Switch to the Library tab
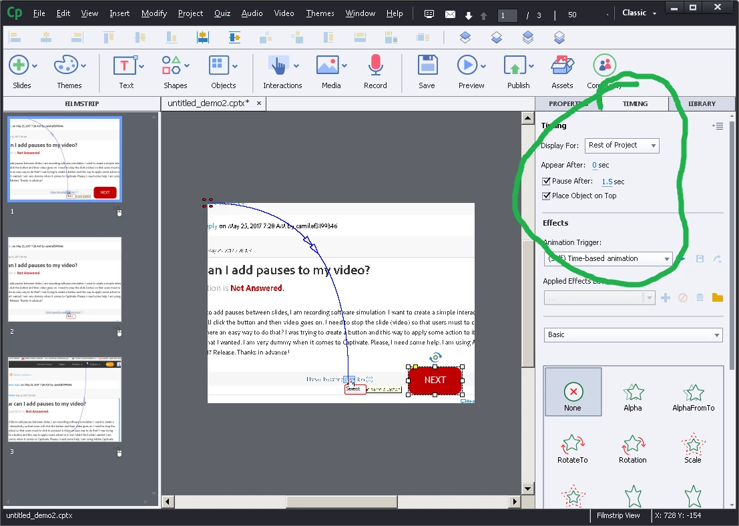Viewport: 739px width, 526px height. coord(702,103)
